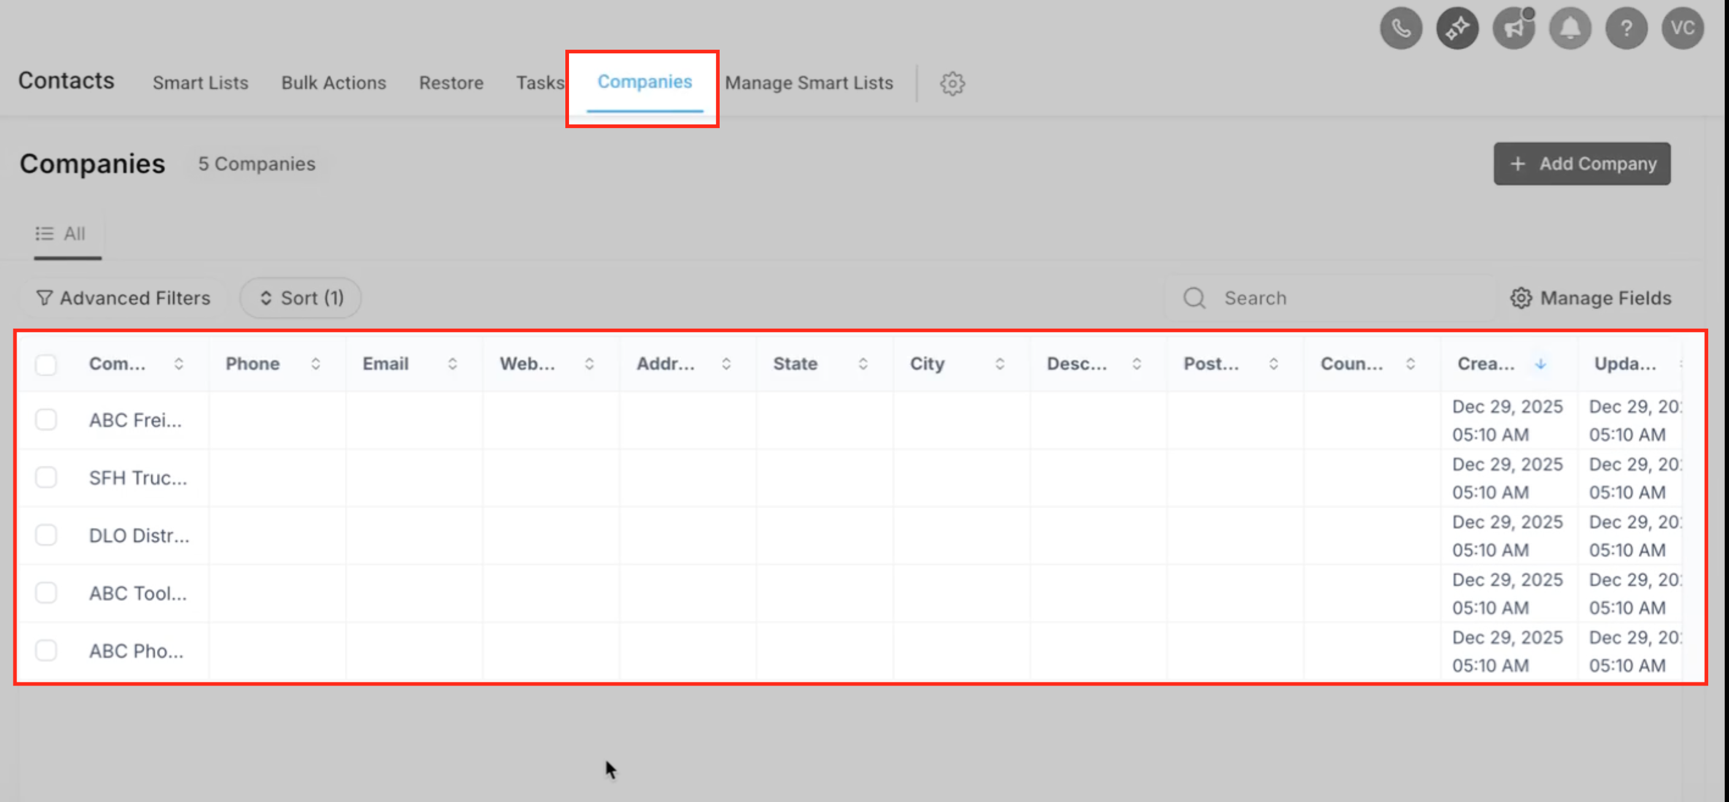
Task: Click the phone dialer icon
Action: coord(1400,28)
